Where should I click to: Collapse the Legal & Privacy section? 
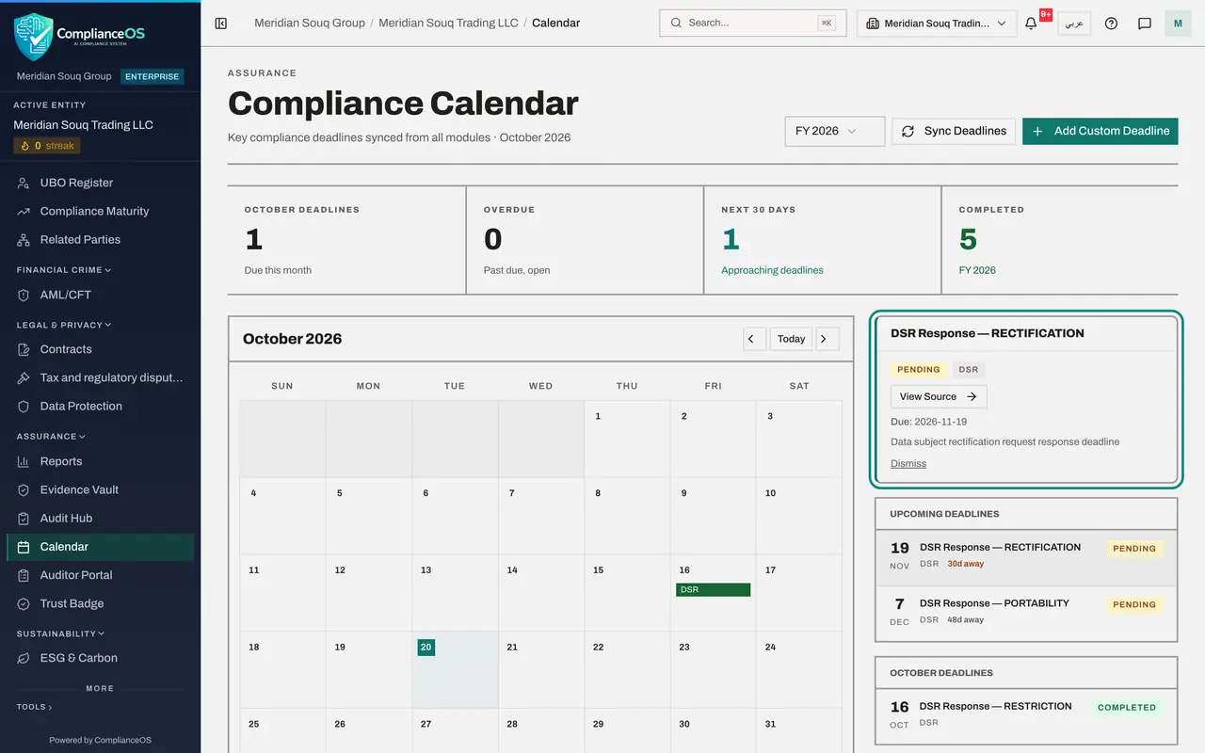[x=64, y=325]
